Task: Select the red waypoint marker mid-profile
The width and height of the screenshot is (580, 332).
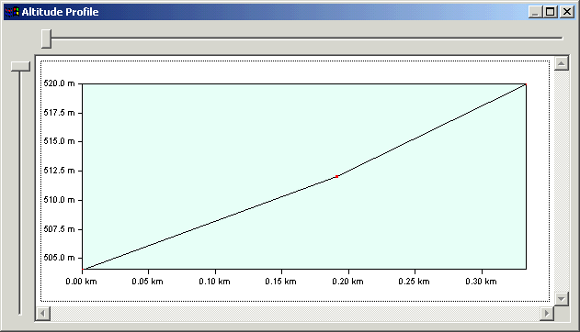Action: pyautogui.click(x=336, y=177)
